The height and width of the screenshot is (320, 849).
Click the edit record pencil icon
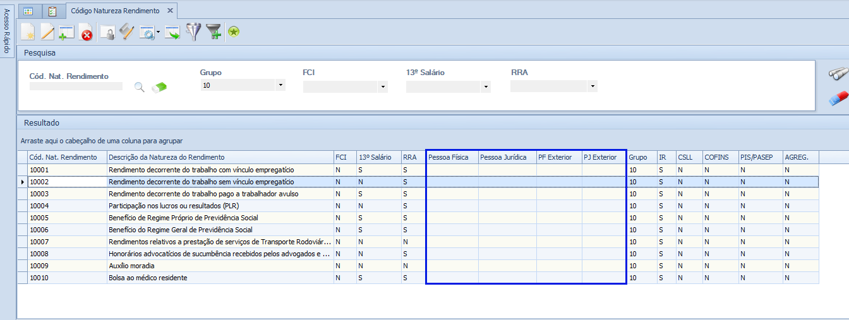(x=47, y=32)
